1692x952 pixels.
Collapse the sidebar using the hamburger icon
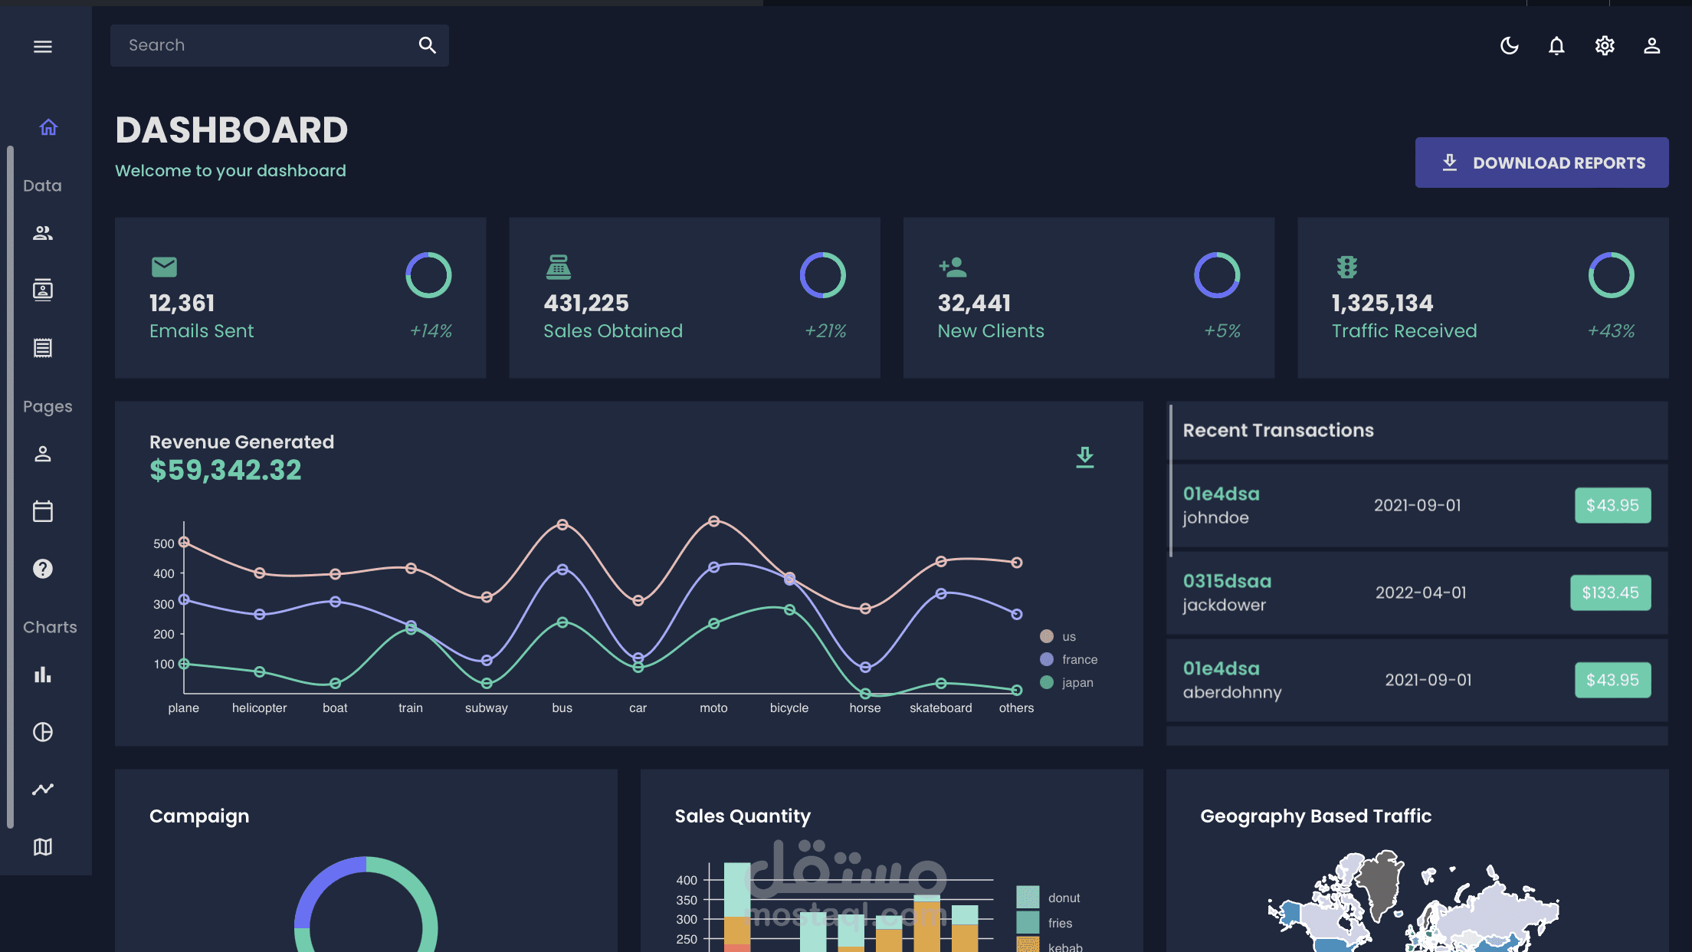(42, 46)
